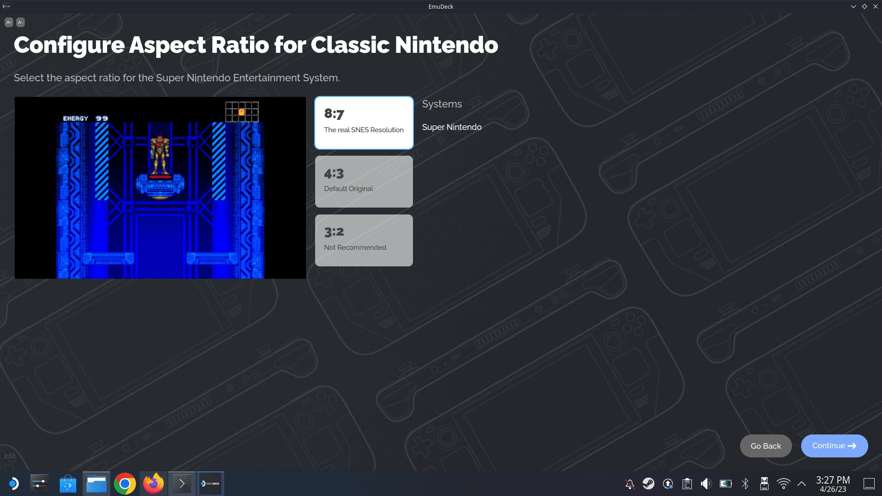882x496 pixels.
Task: Open the application launcher menu
Action: click(x=14, y=484)
